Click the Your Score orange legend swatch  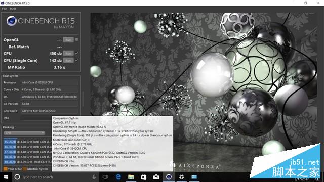tap(6, 169)
